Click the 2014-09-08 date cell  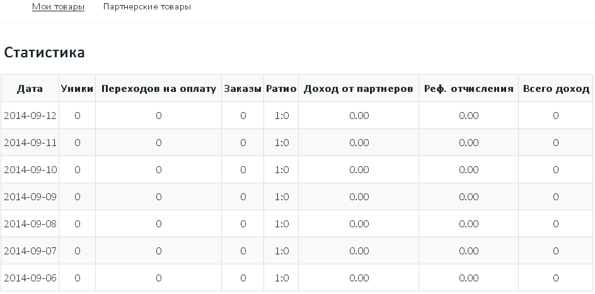coord(30,224)
